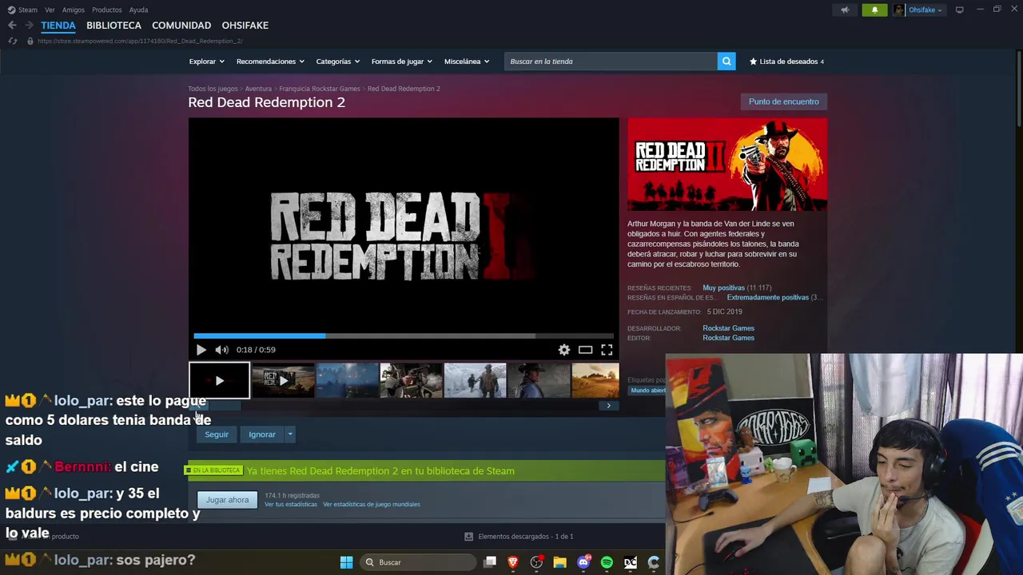Click the Windows taskbar Buscar search box

(416, 562)
